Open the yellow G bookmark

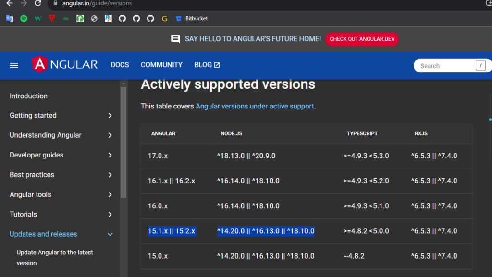164,19
